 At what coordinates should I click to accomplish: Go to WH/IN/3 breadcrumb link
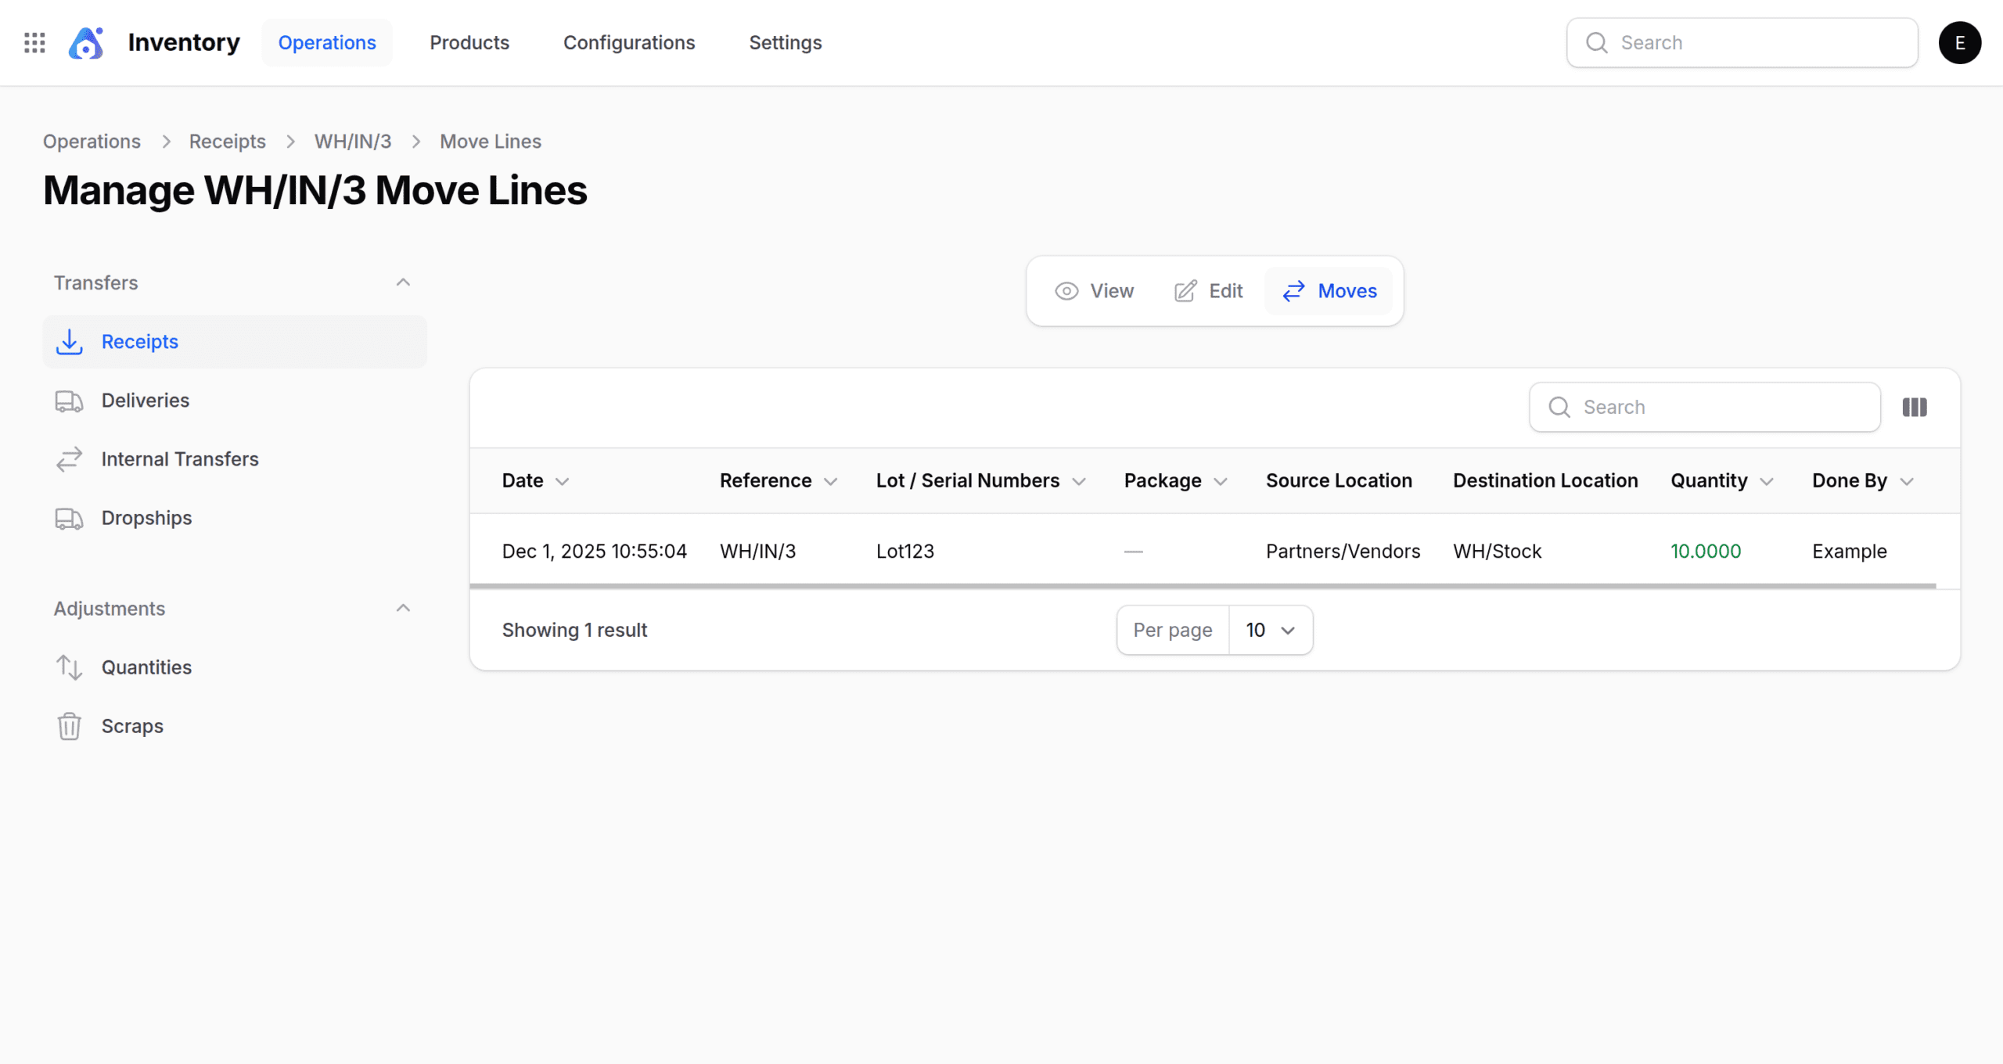(x=352, y=142)
